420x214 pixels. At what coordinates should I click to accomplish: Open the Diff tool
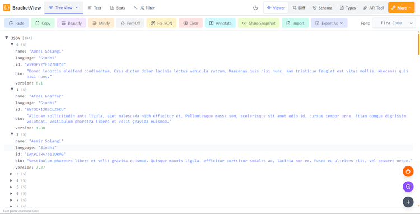(x=298, y=8)
